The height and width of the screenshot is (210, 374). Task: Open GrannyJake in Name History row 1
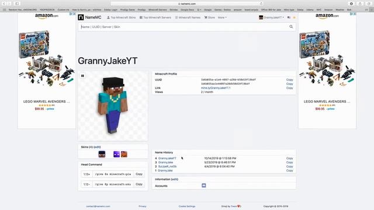165,170
